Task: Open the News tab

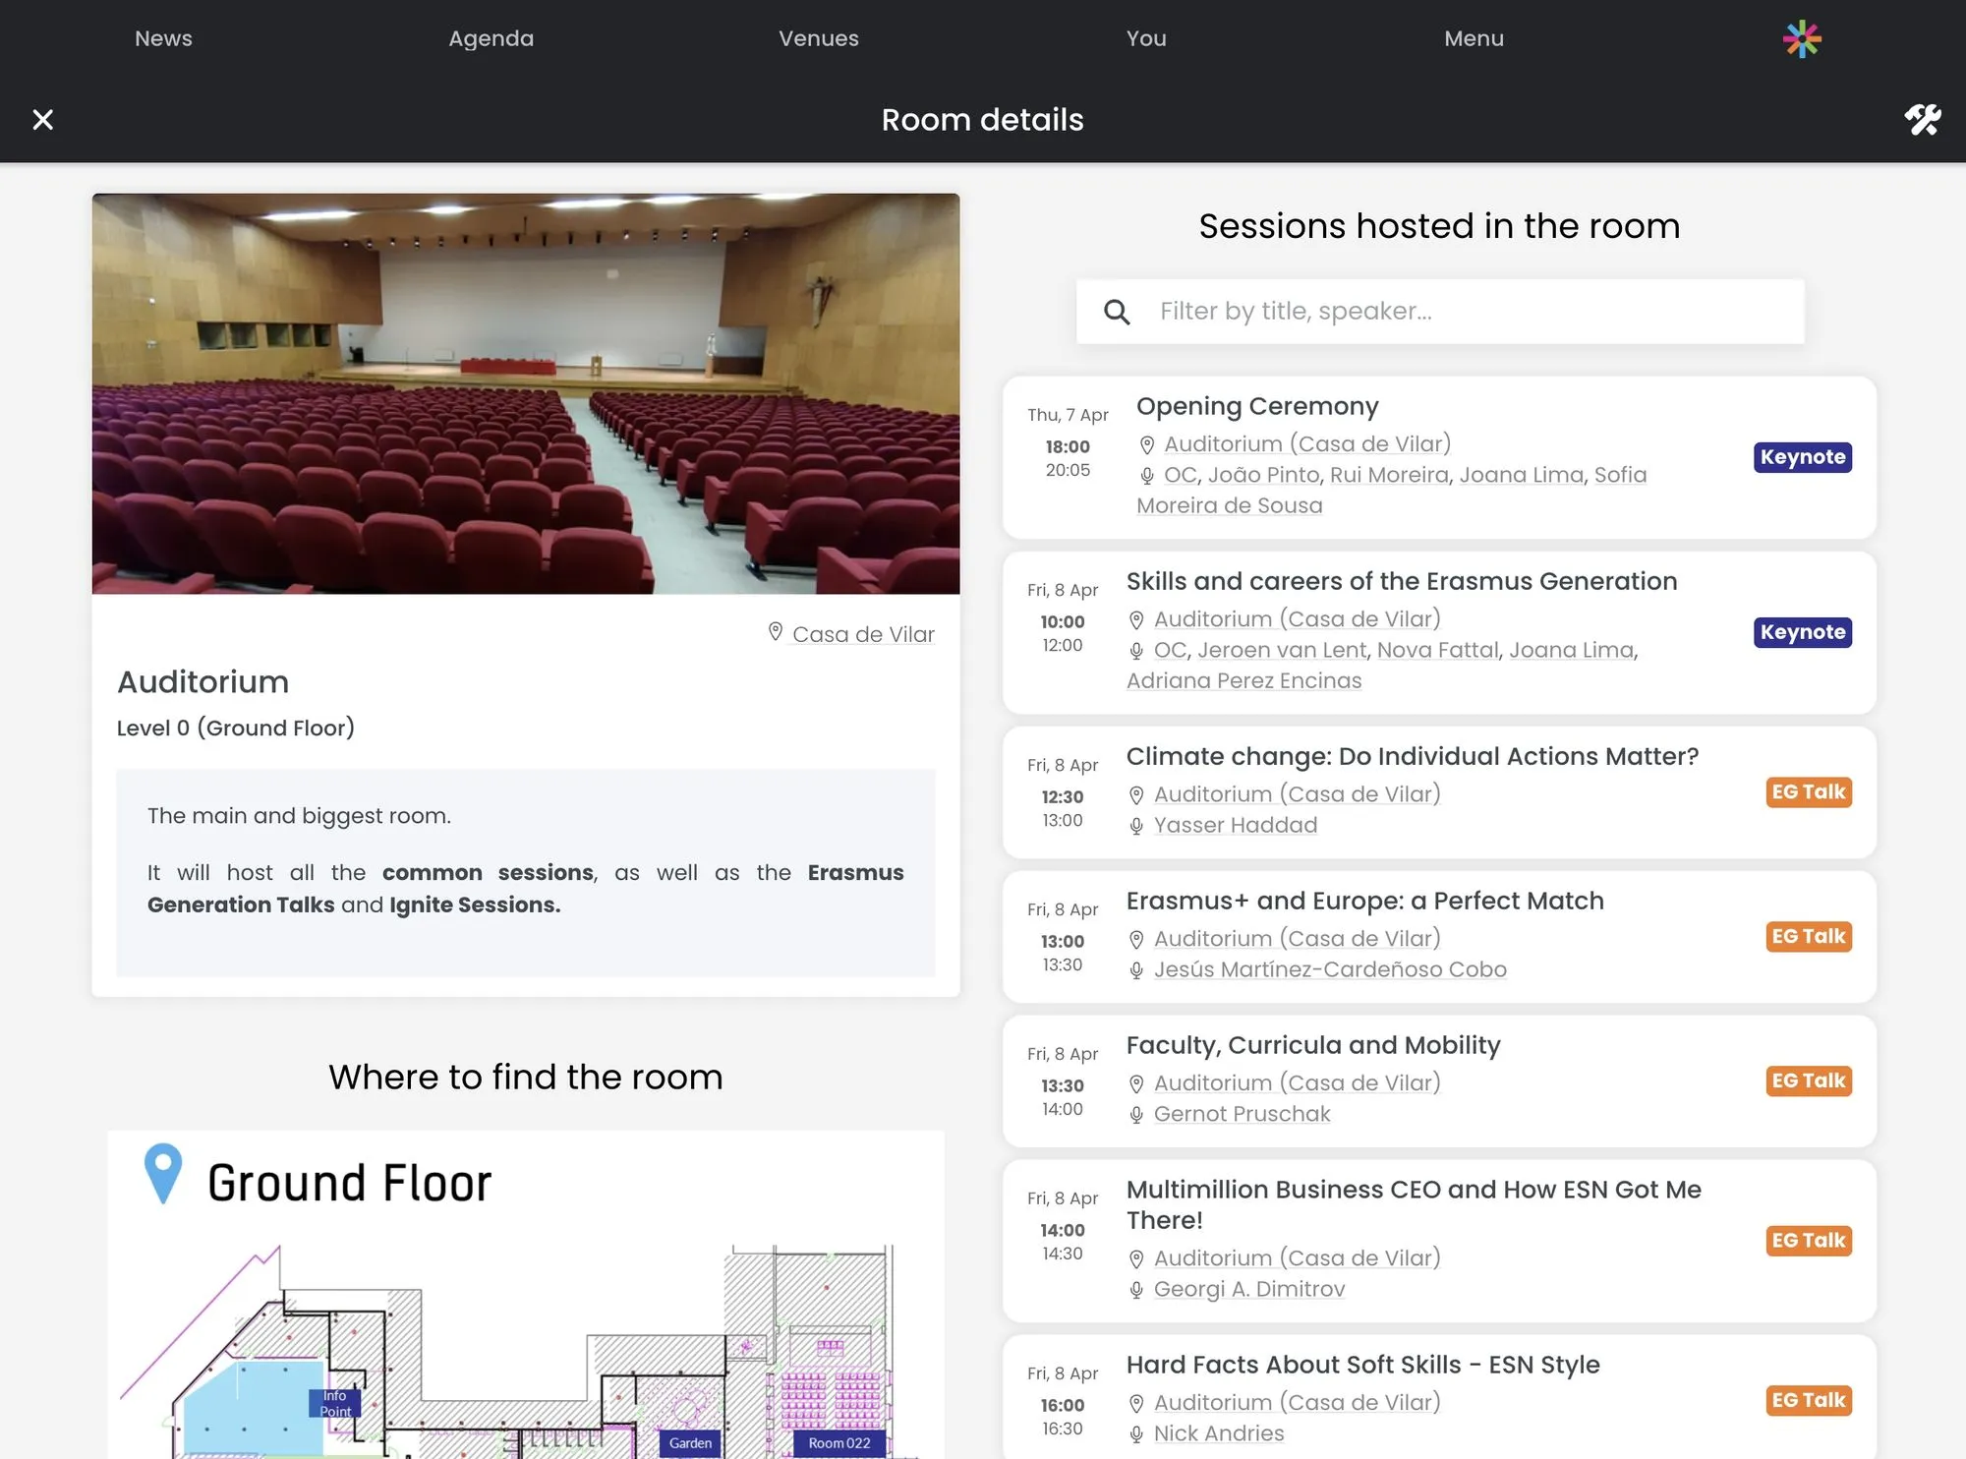Action: click(x=163, y=39)
